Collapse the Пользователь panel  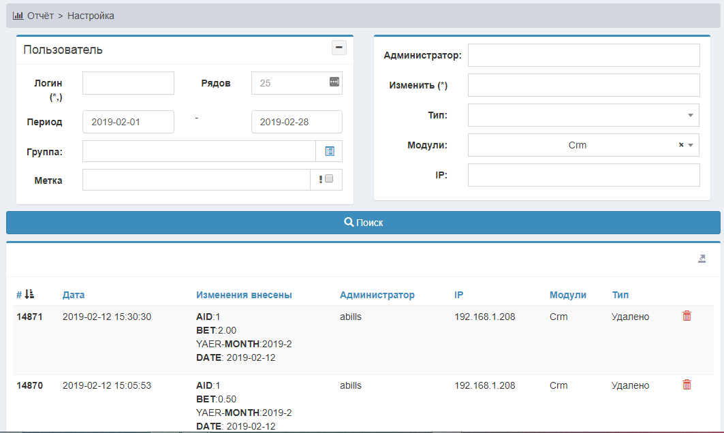click(x=339, y=48)
